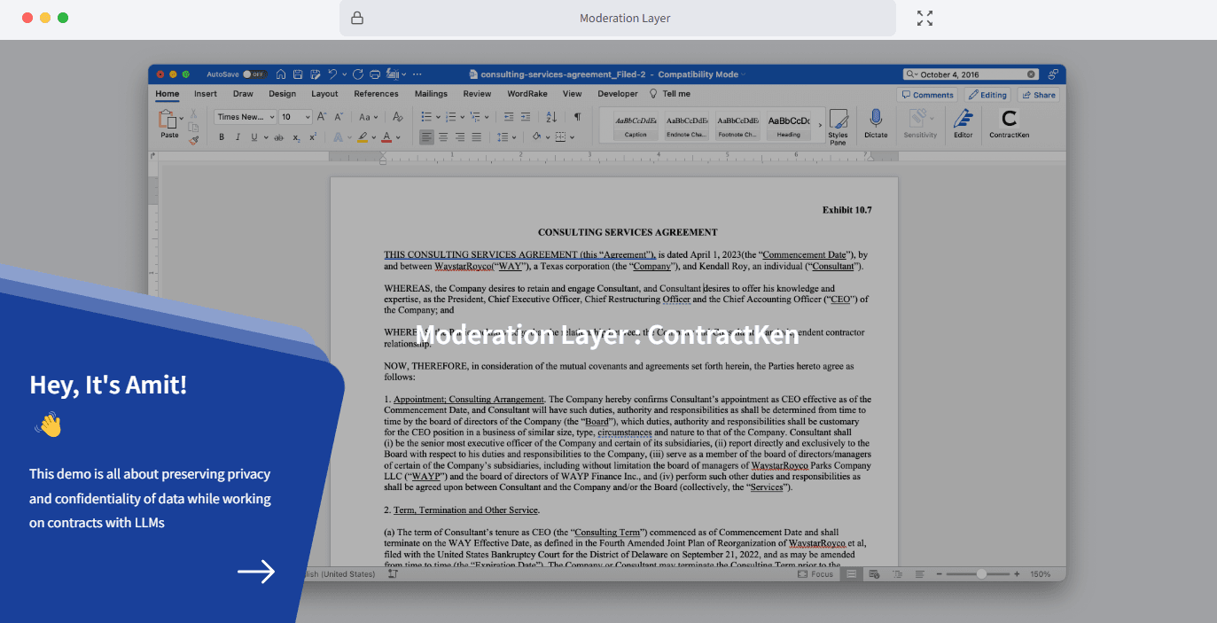Open the Editor tool in the ribbon

(x=963, y=122)
